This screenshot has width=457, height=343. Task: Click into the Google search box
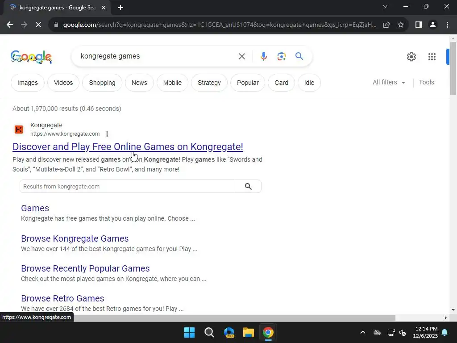click(x=158, y=56)
